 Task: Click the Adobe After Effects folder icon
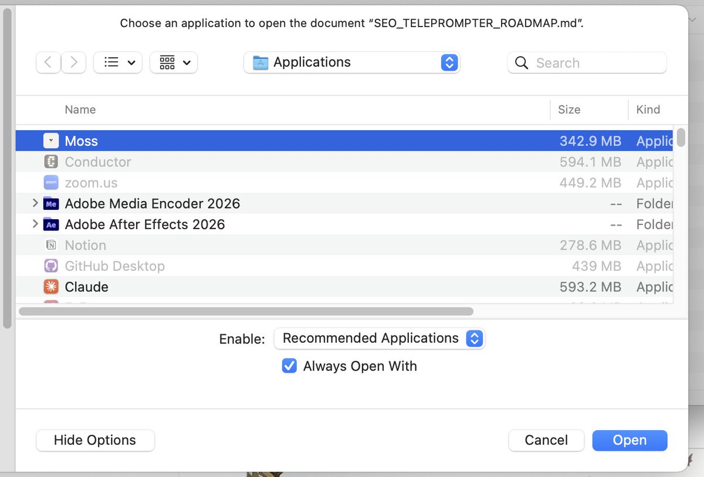[51, 224]
